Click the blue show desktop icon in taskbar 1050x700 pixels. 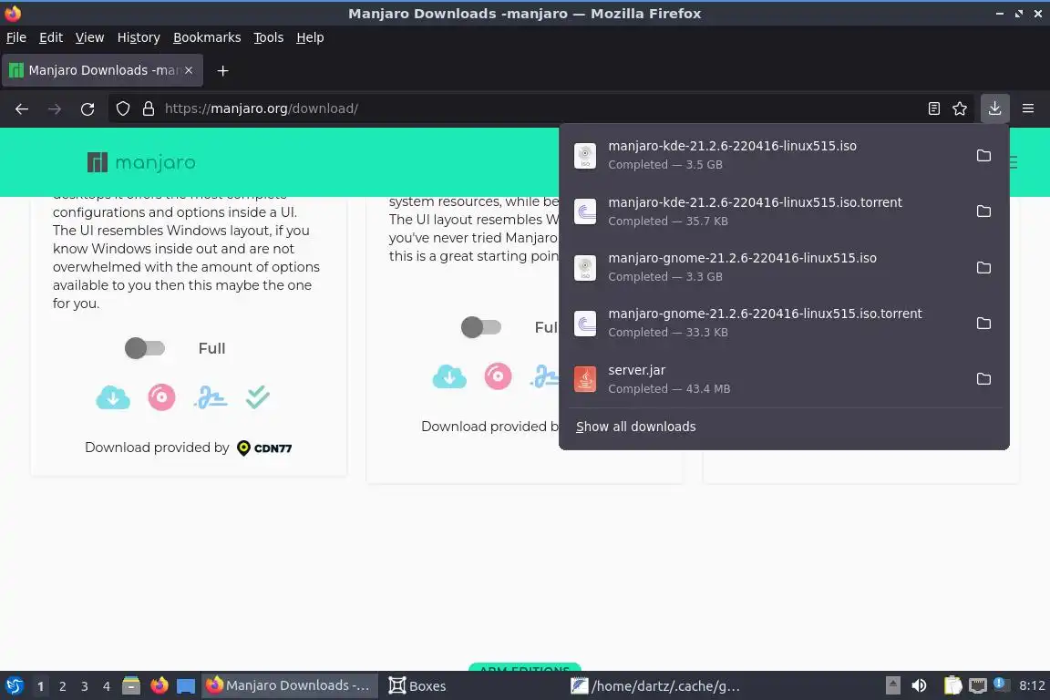(x=186, y=686)
